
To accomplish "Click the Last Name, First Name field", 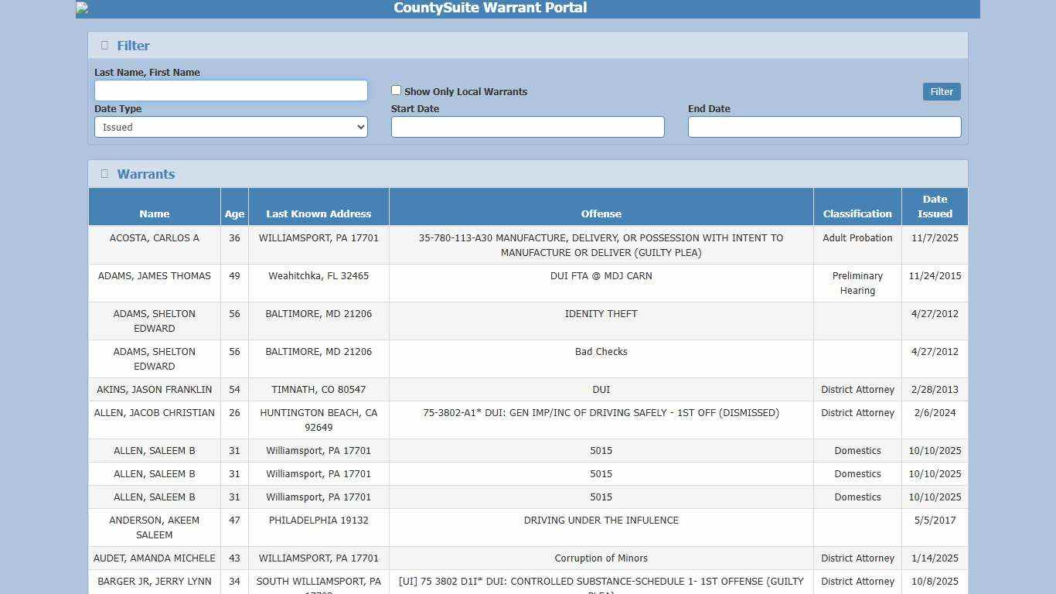I will pyautogui.click(x=230, y=90).
